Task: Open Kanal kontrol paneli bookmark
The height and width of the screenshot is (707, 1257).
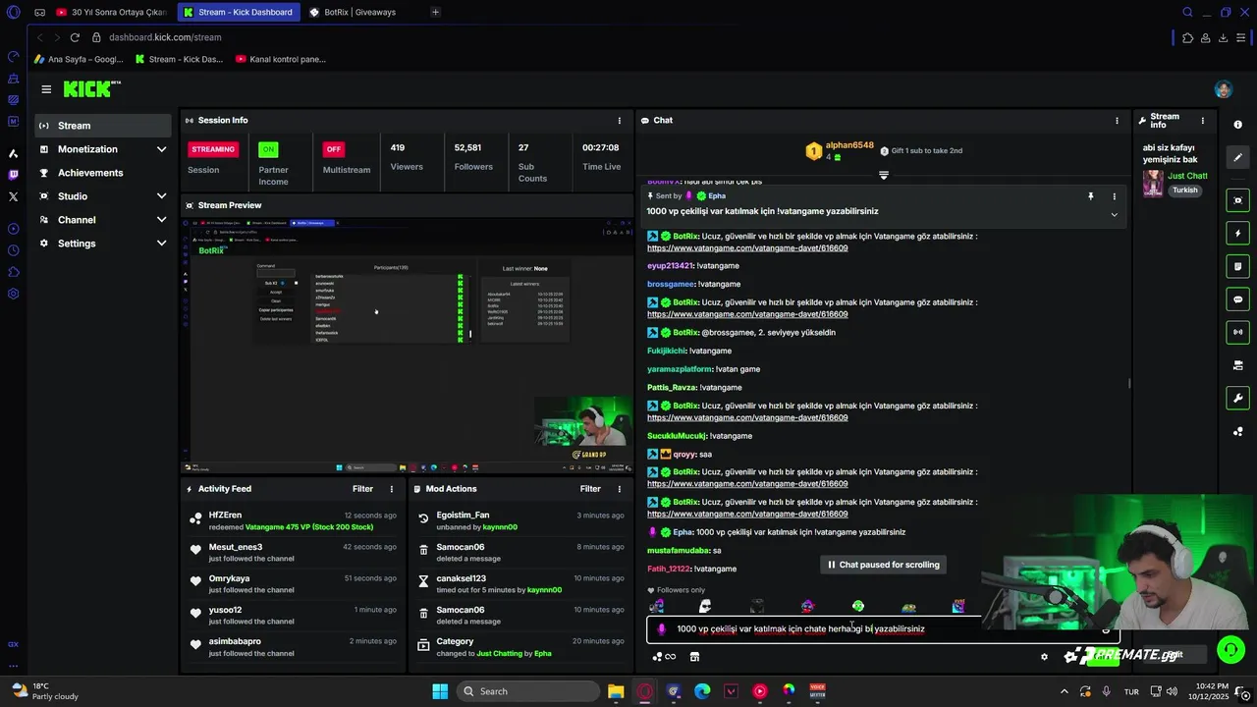Action: [x=281, y=59]
